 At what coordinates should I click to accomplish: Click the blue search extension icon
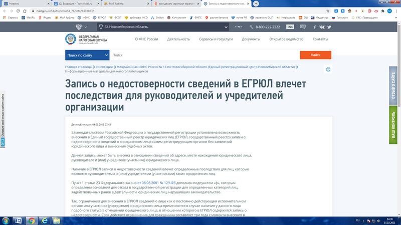pos(336,11)
